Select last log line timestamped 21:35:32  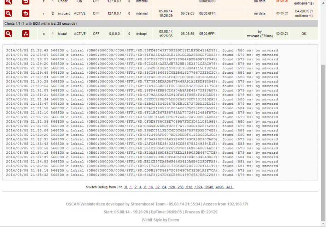tap(142, 175)
